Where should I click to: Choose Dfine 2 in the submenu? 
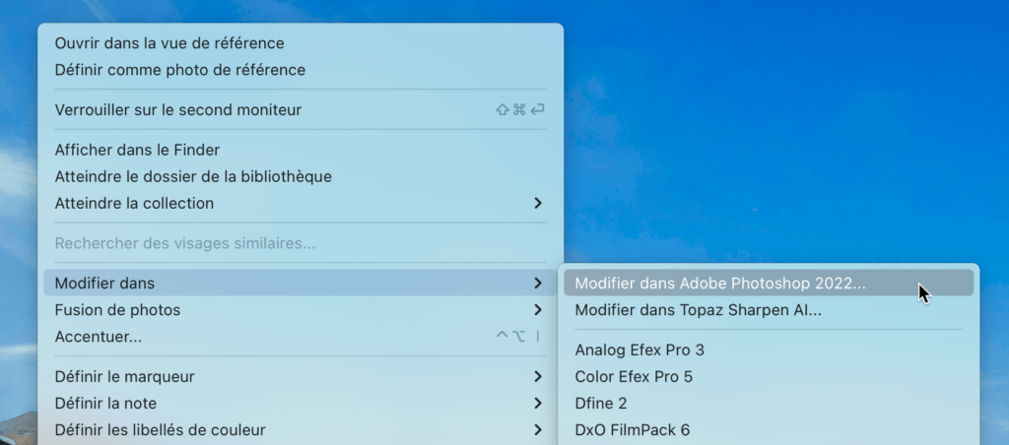(x=769, y=404)
